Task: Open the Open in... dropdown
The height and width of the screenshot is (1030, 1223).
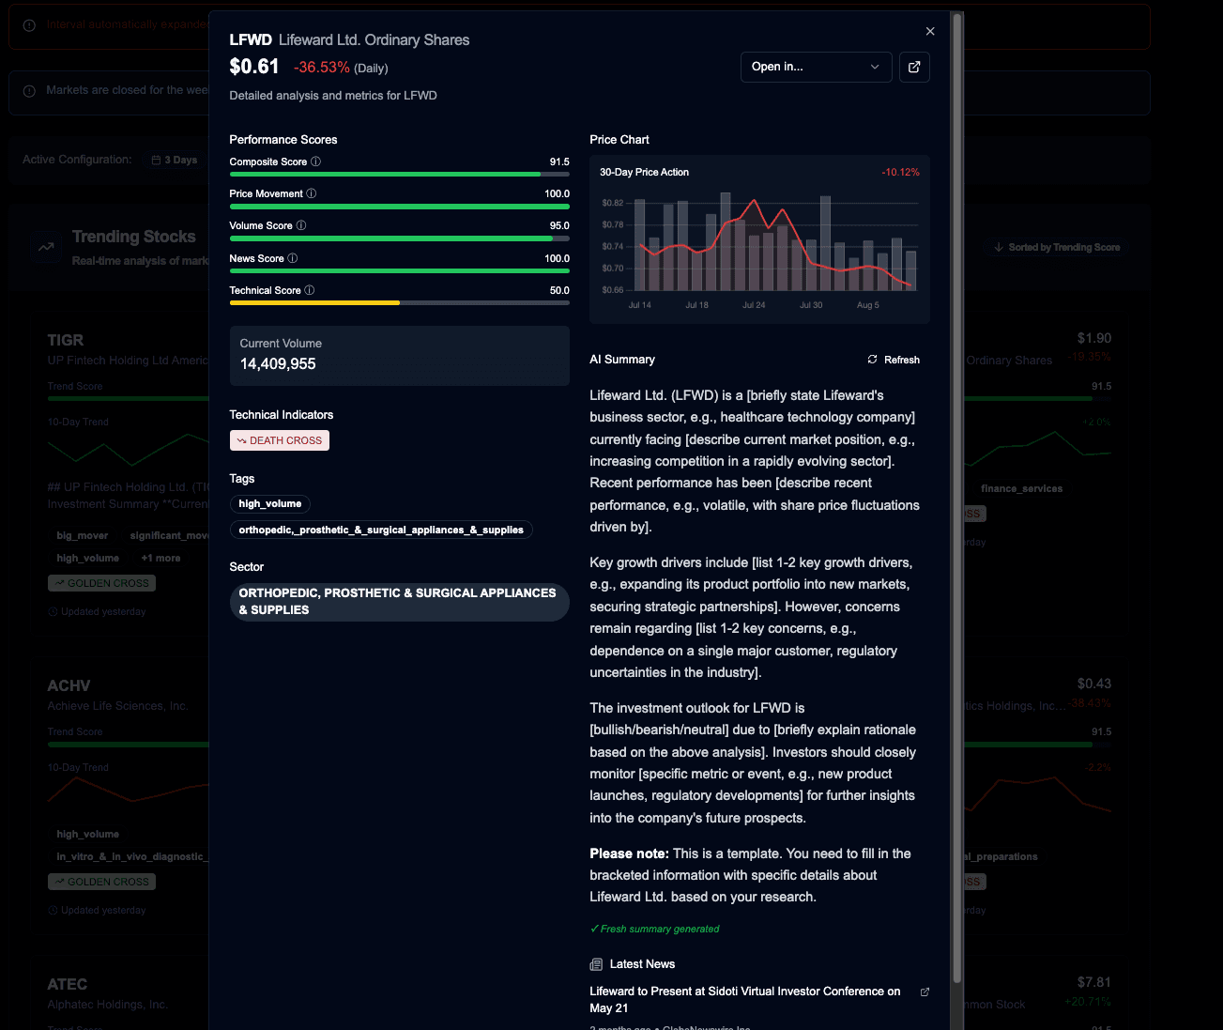Action: [x=815, y=67]
